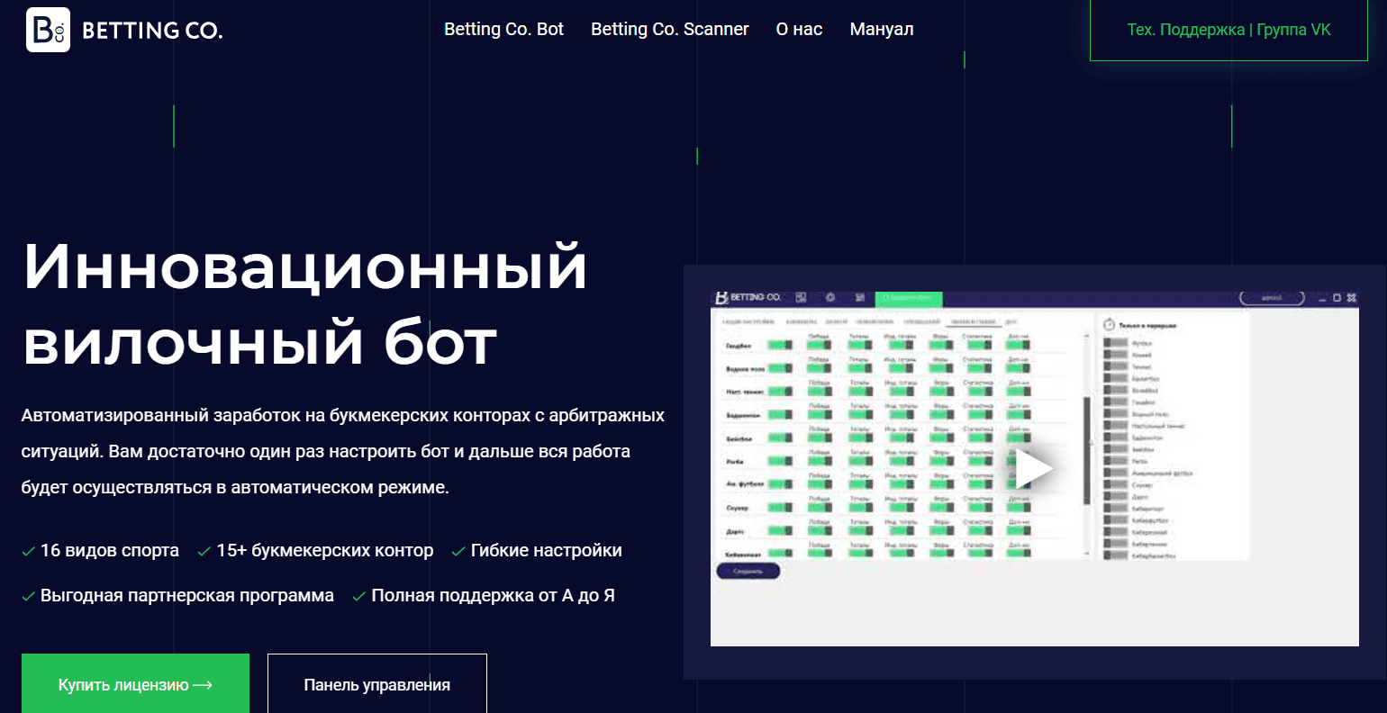The height and width of the screenshot is (713, 1387).
Task: Select the text Выгодная партнерская программа
Action: point(187,595)
